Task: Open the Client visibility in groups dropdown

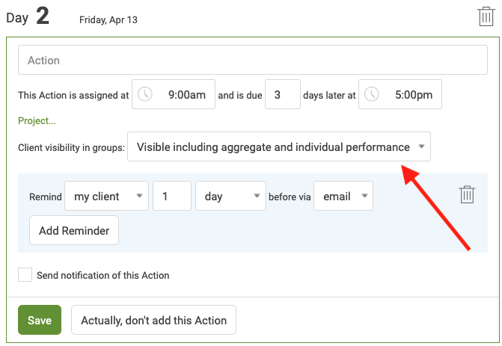Action: coord(279,146)
